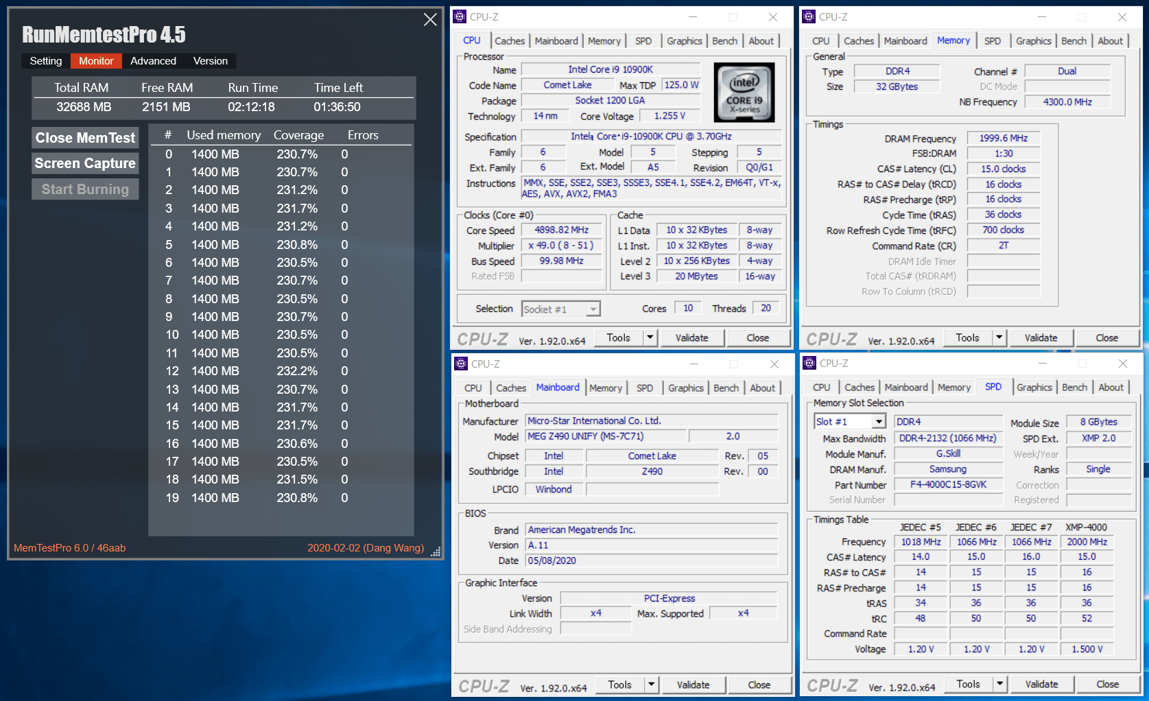Click the Run Time value 02:12:18
Screen dimensions: 1149x701
tap(251, 107)
